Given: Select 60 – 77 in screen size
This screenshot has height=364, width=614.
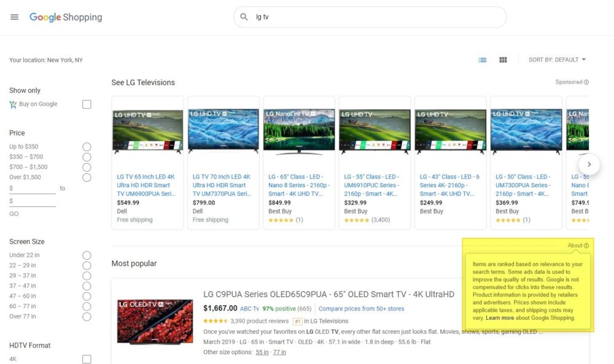Looking at the screenshot, I should coord(87,306).
